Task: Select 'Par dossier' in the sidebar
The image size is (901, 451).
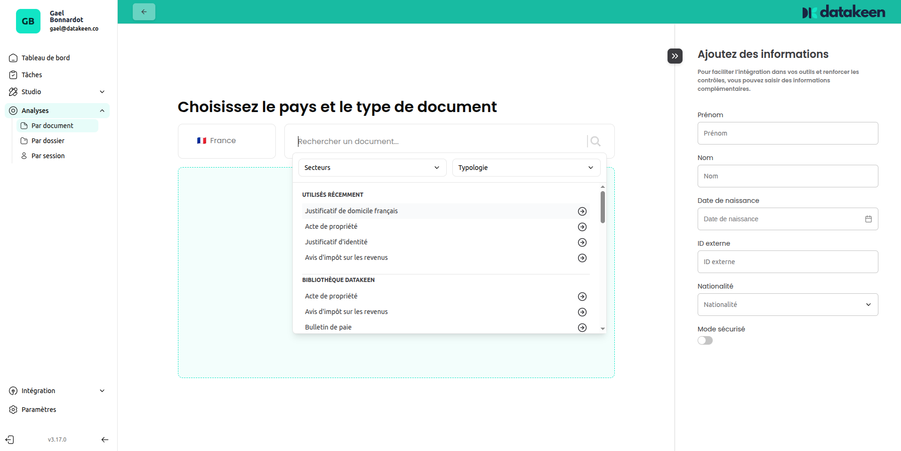Action: [x=48, y=140]
